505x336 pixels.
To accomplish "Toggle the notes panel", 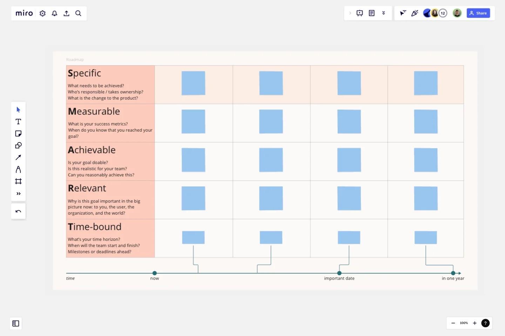I will click(x=371, y=13).
